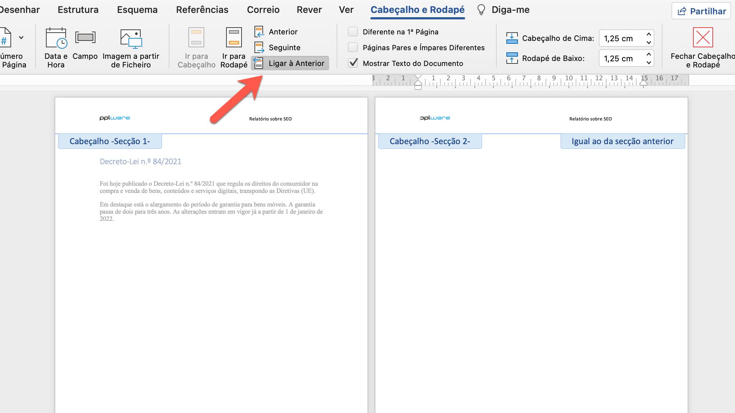The image size is (735, 413).
Task: Open the Referências tab
Action: [x=202, y=10]
